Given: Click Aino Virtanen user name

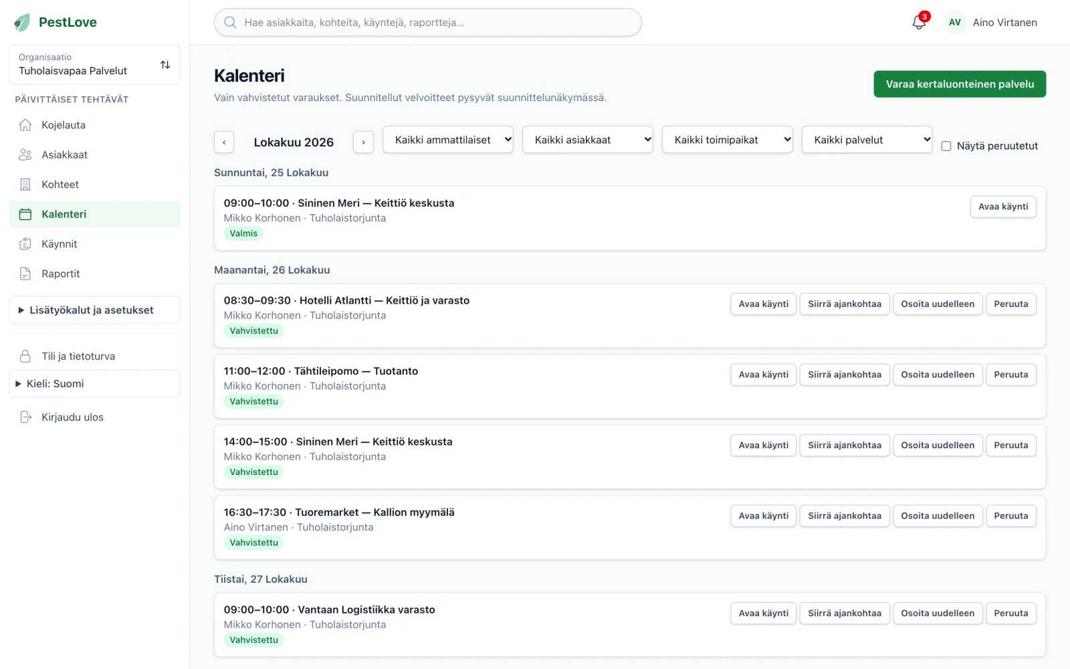Looking at the screenshot, I should (x=1004, y=22).
